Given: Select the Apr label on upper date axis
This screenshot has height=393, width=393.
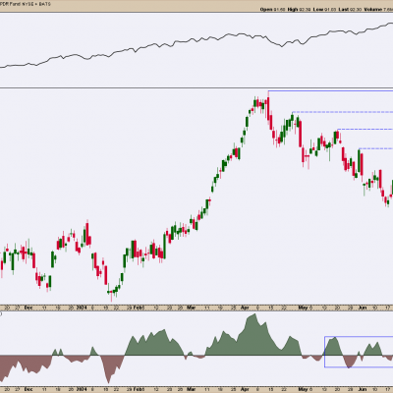Looking at the screenshot, I should [x=245, y=308].
